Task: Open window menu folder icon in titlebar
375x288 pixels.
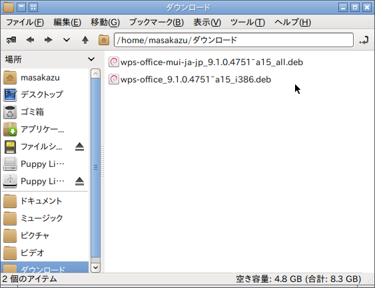Action: tap(9, 7)
